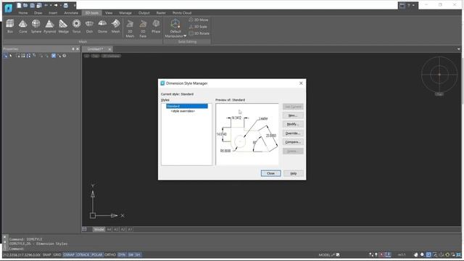This screenshot has height=261, width=464.
Task: Undo the last action
Action: pyautogui.click(x=46, y=5)
